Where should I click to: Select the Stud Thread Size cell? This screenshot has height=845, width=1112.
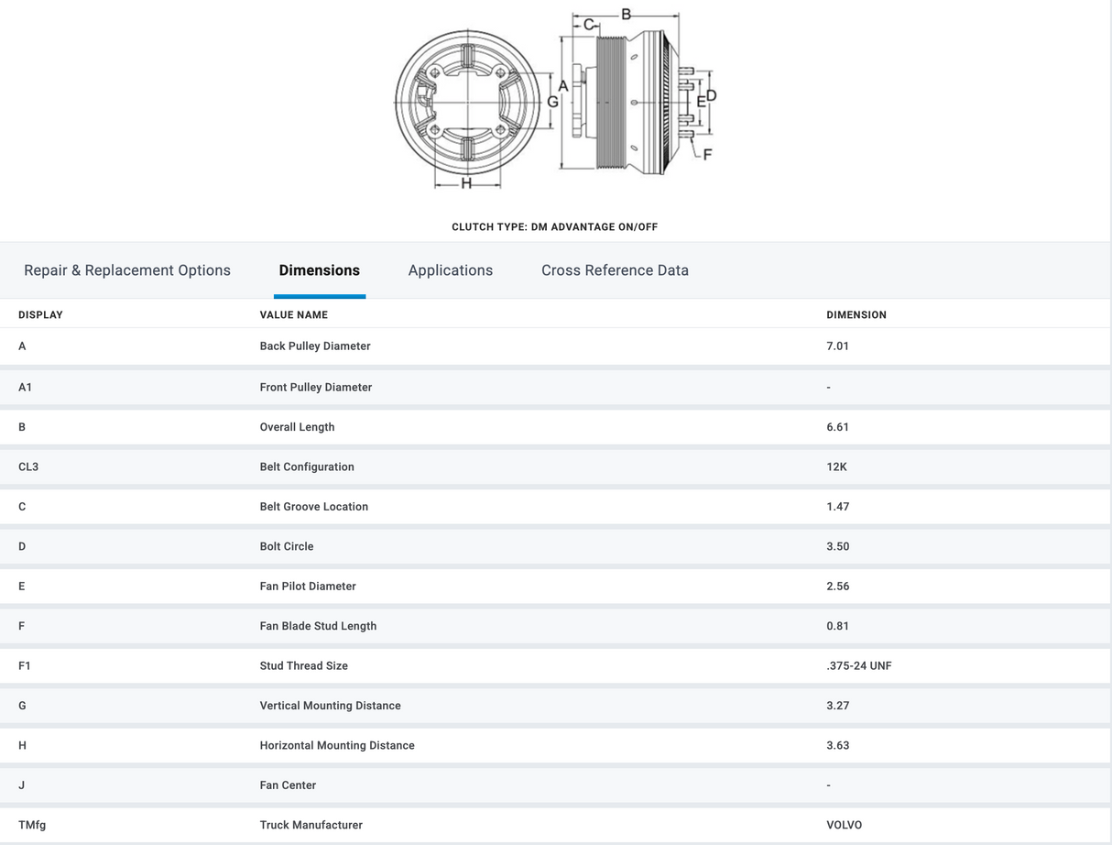pos(304,666)
